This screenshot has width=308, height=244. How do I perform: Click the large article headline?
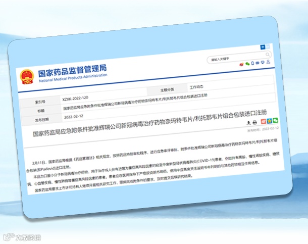[x=149, y=123]
